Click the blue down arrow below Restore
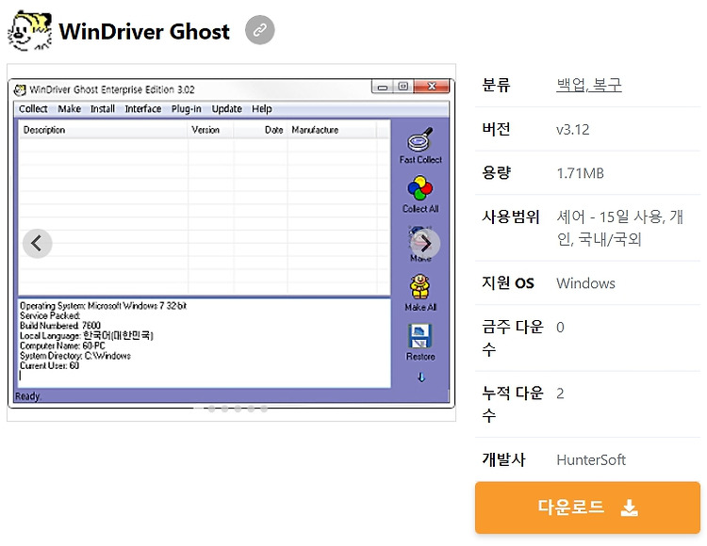This screenshot has height=546, width=707. [421, 377]
